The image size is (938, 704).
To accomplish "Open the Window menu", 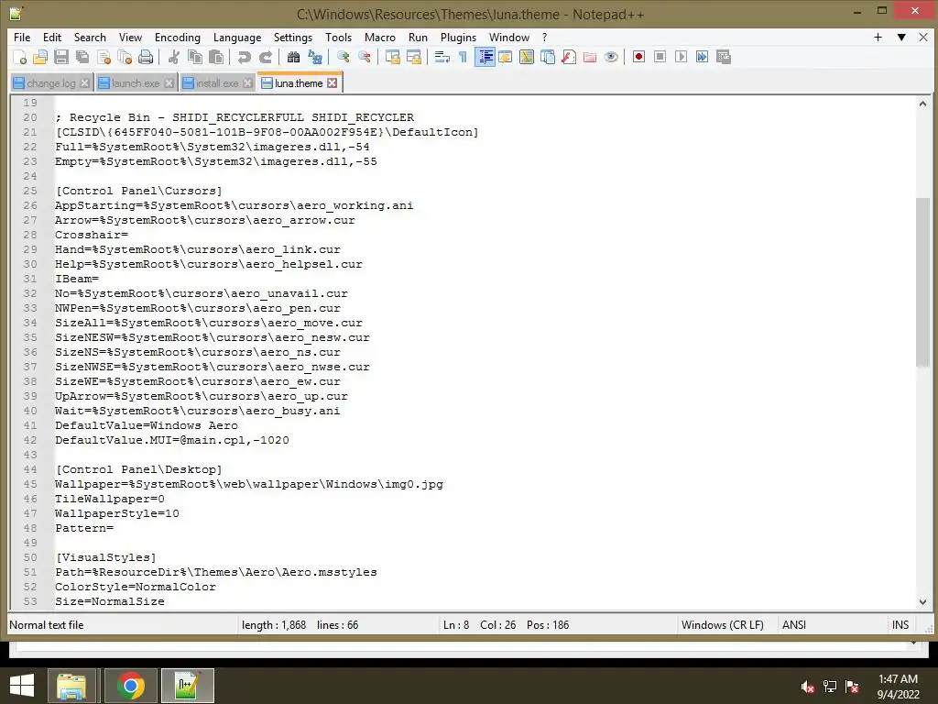I will tap(509, 37).
